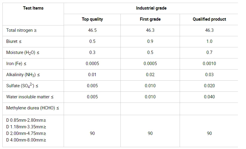Select the "D 0.85mm-2.80mm≥" size line
246x149 pixels.
coord(26,120)
